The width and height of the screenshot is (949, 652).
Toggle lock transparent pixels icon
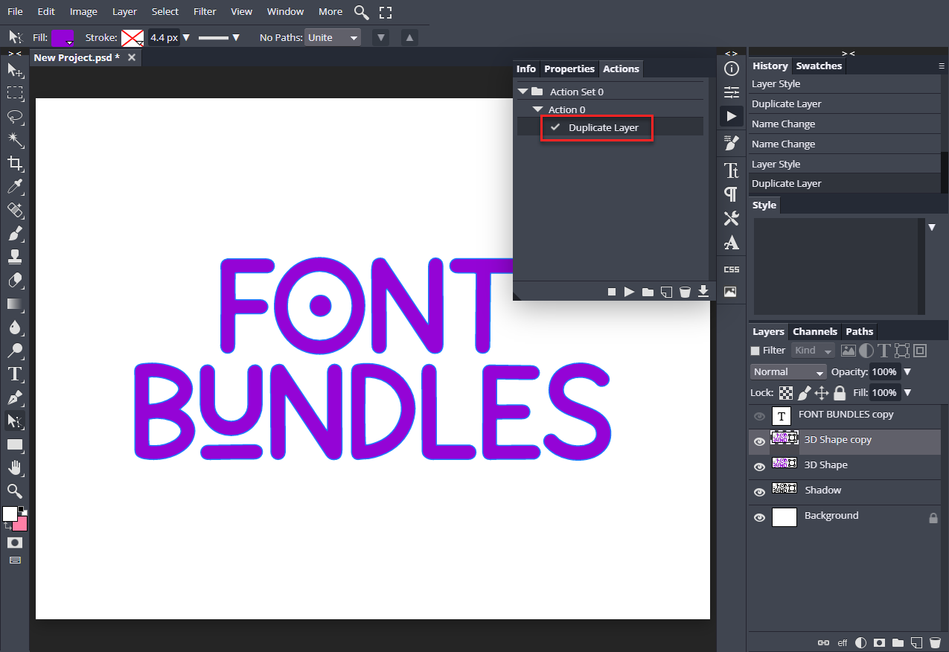[786, 392]
